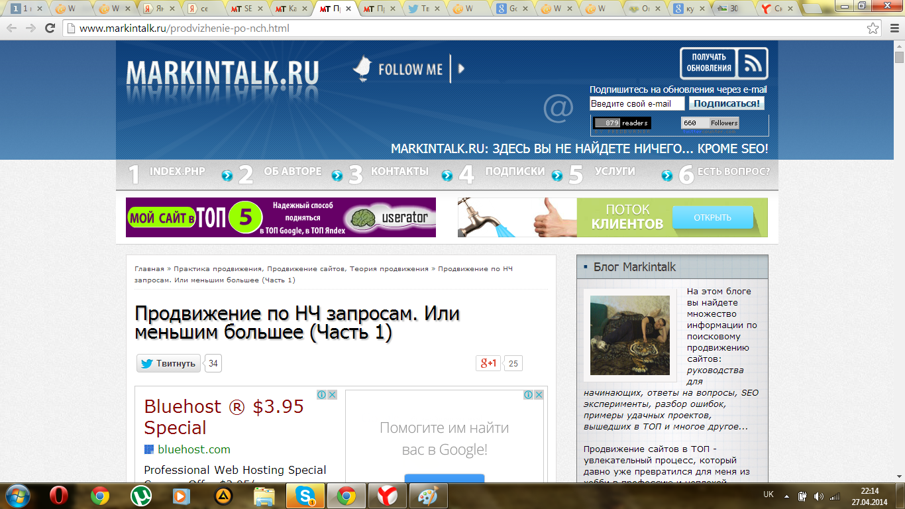The image size is (905, 509).
Task: Click the tweet count 34 bubble
Action: click(213, 363)
